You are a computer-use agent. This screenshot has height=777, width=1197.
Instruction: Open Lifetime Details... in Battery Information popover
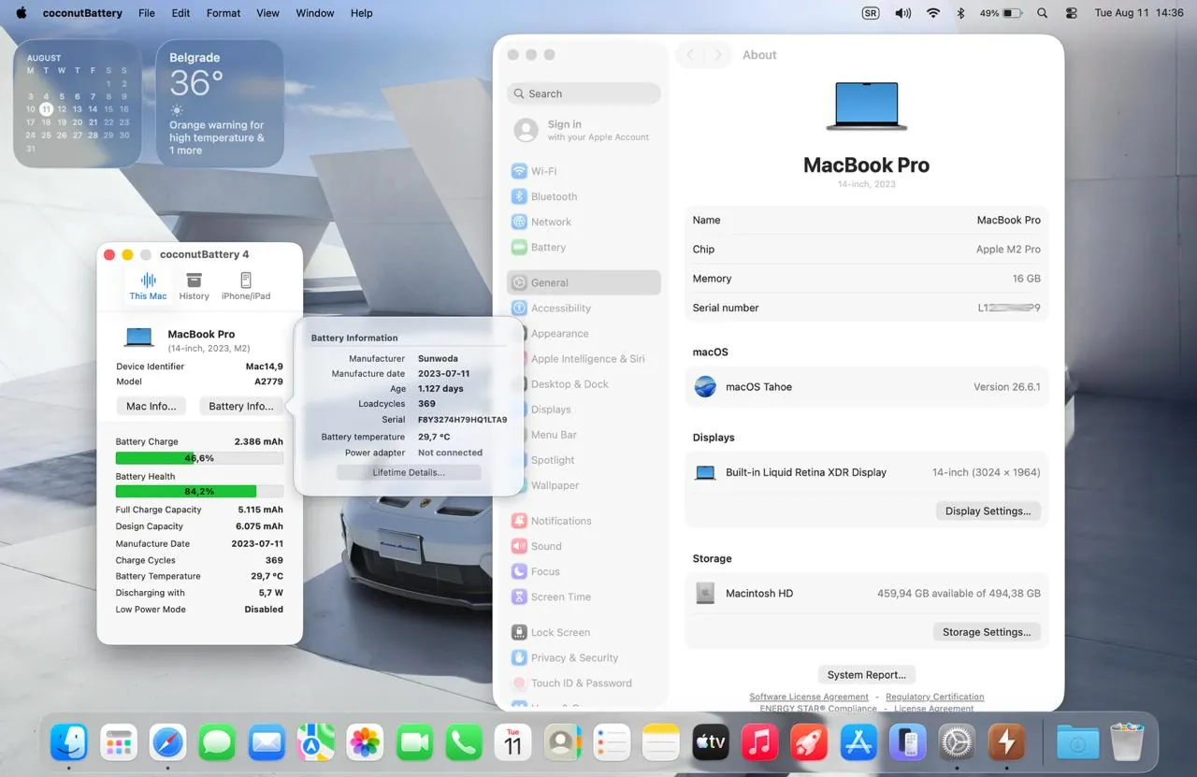(x=409, y=473)
